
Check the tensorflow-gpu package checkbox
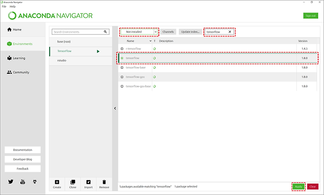click(x=122, y=77)
